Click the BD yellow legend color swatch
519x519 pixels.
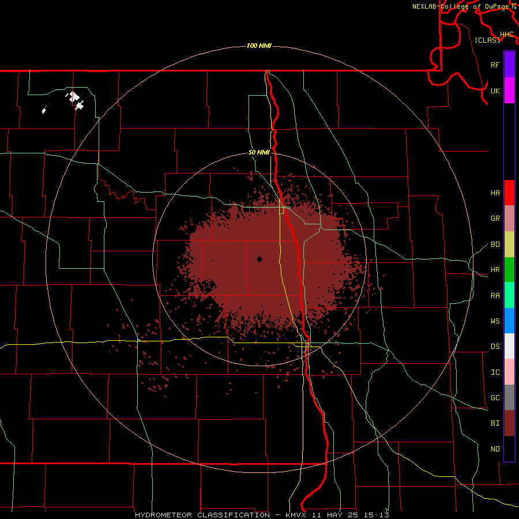point(509,245)
